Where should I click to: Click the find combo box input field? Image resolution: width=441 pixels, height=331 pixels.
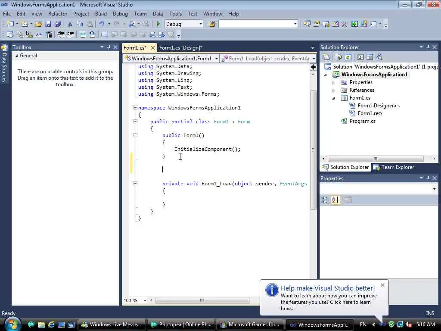(256, 24)
